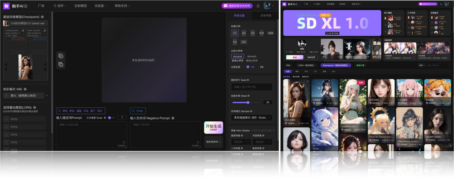Click info icon beside Checkpoint heading
The width and height of the screenshot is (454, 181).
[x=42, y=17]
